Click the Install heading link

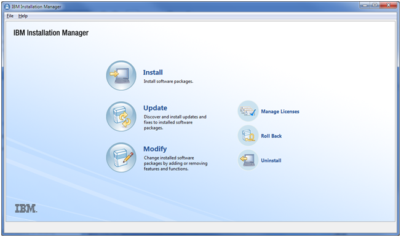(x=153, y=72)
